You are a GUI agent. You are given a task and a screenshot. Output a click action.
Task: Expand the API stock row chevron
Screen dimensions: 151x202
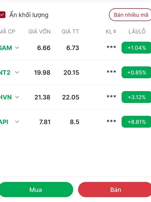tap(17, 122)
